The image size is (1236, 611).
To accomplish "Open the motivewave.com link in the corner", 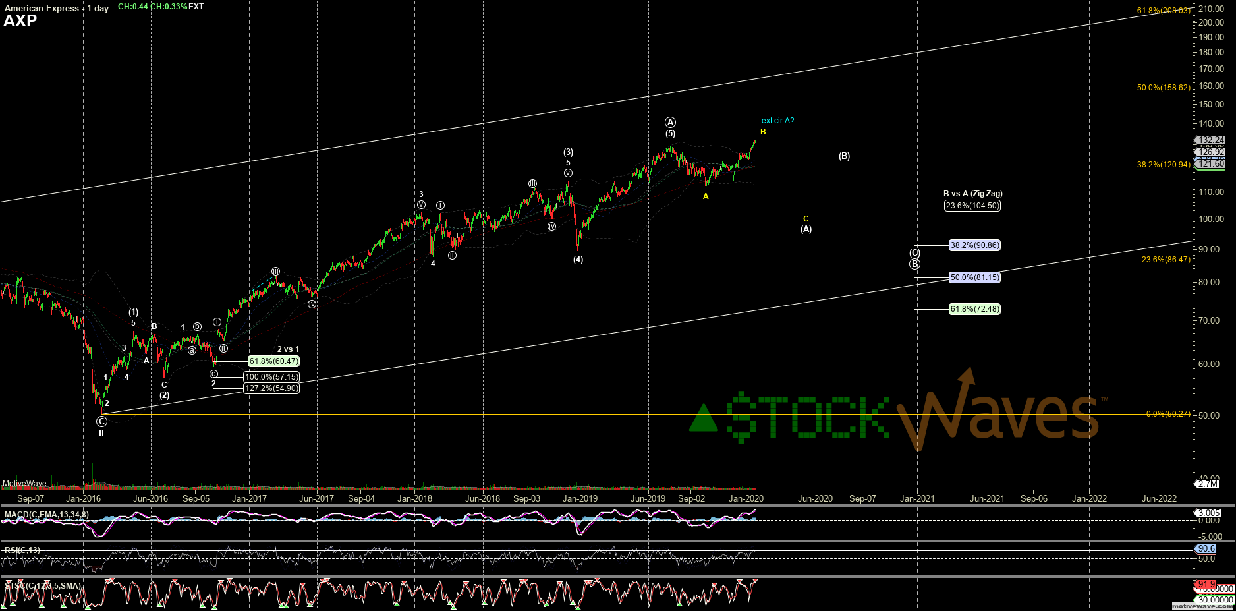I will 1202,606.
